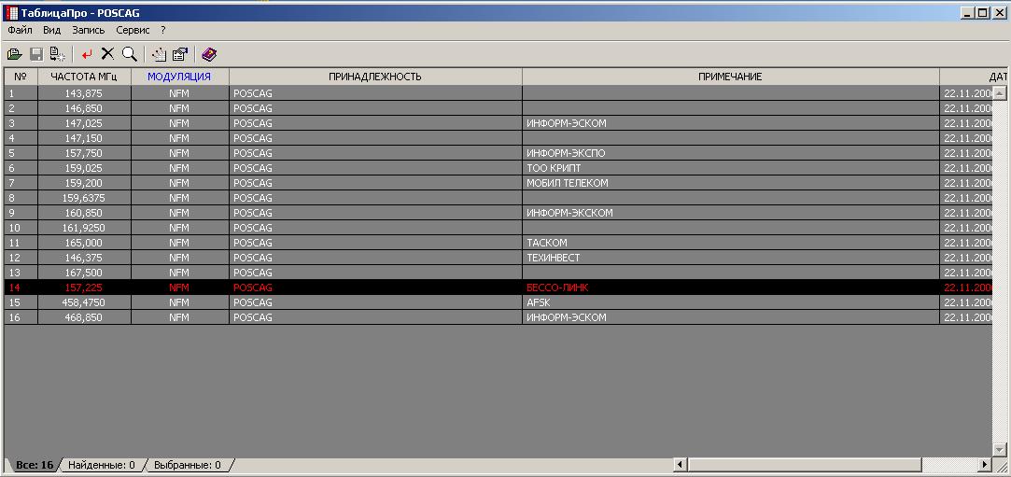Open the Сервис menu
Image resolution: width=1011 pixels, height=477 pixels.
(x=133, y=30)
